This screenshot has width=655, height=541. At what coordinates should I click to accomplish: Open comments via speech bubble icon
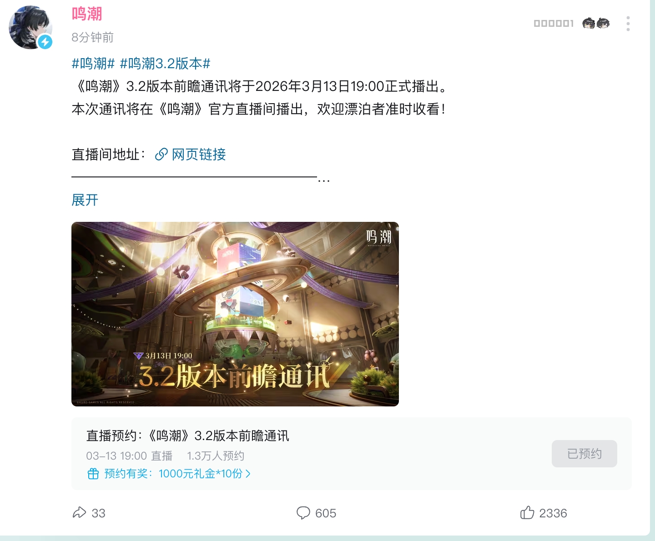coord(303,513)
